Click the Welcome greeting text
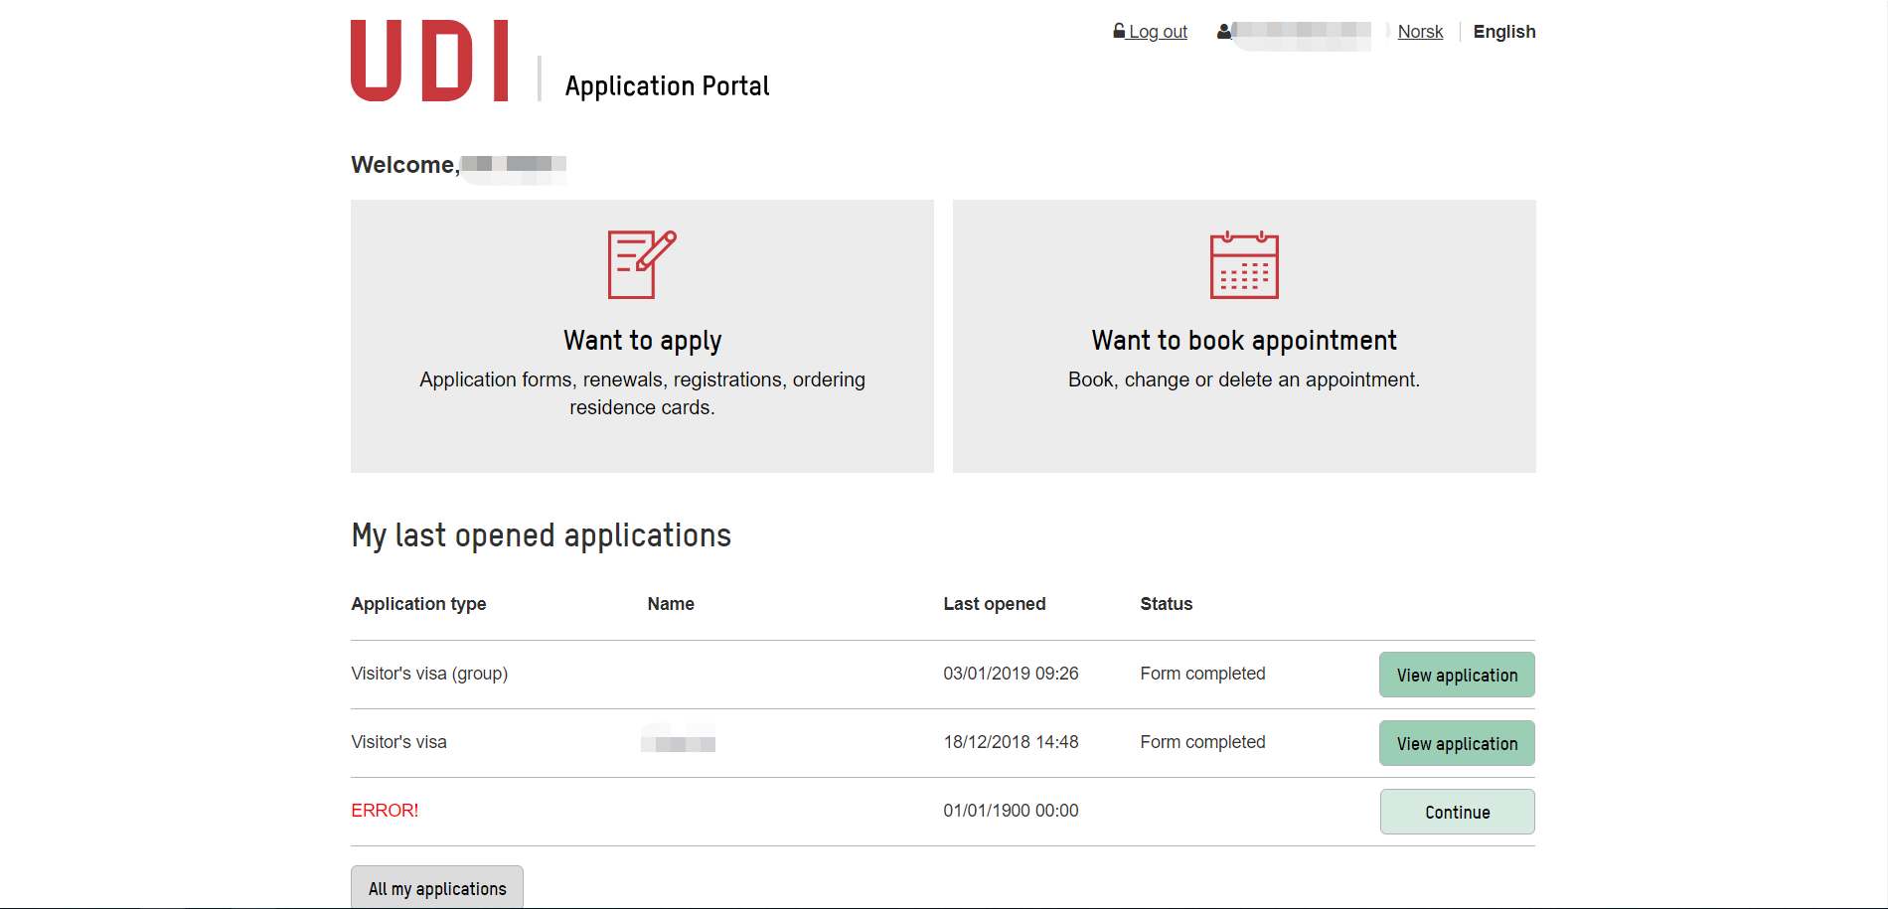Screen dimensions: 1888x909 [405, 165]
